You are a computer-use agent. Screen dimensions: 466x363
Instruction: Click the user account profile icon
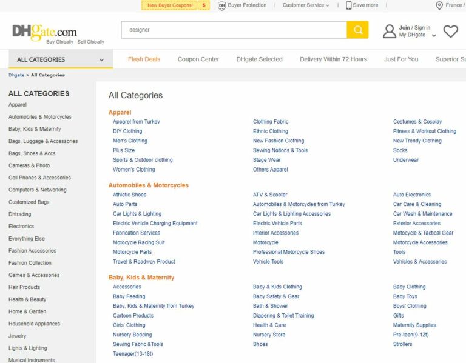(x=390, y=31)
